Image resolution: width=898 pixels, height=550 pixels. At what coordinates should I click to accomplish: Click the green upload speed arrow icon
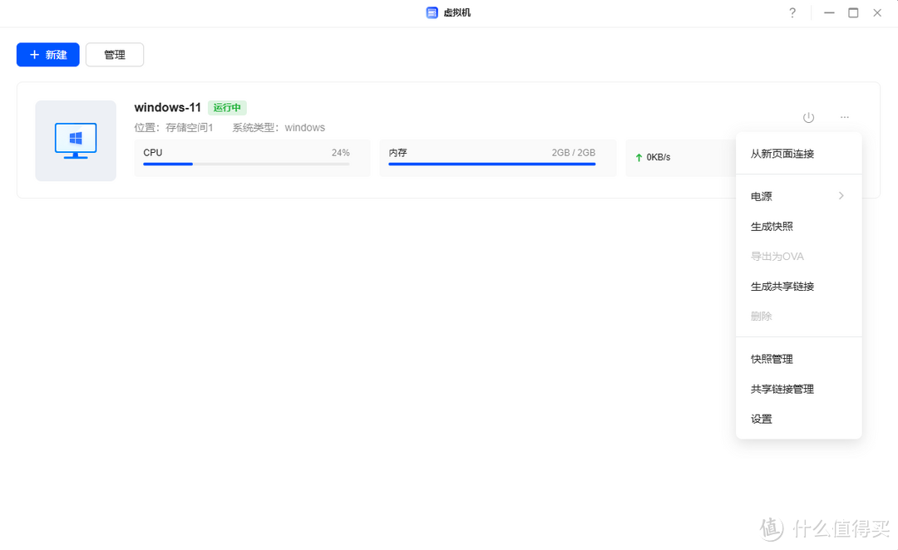pyautogui.click(x=639, y=158)
